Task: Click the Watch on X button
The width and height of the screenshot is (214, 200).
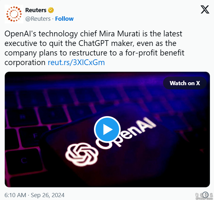Action: click(185, 83)
